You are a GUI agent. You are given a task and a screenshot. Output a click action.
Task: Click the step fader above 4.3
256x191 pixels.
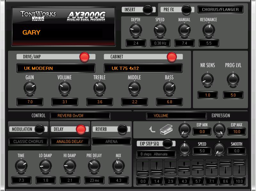pyautogui.click(x=184, y=168)
